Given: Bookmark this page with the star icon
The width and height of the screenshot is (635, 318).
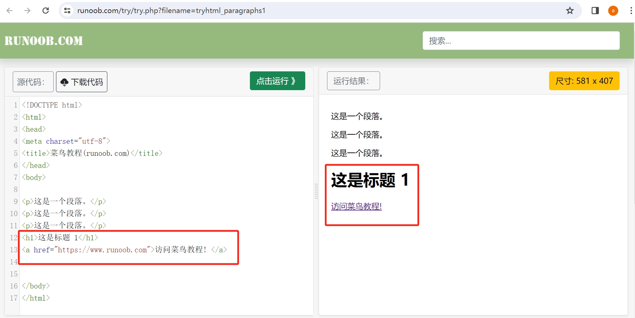Looking at the screenshot, I should click(x=570, y=11).
